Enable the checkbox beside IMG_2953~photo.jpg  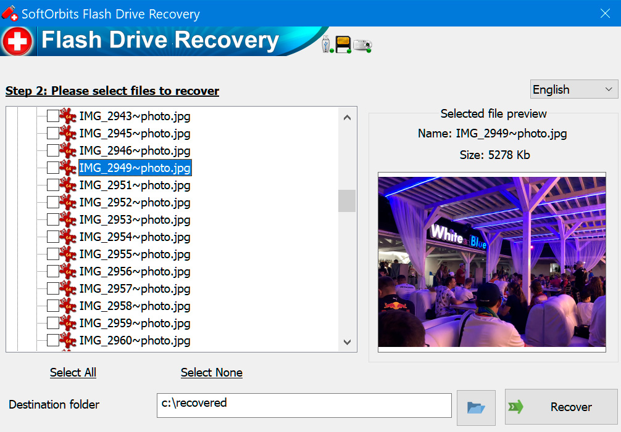(x=52, y=219)
